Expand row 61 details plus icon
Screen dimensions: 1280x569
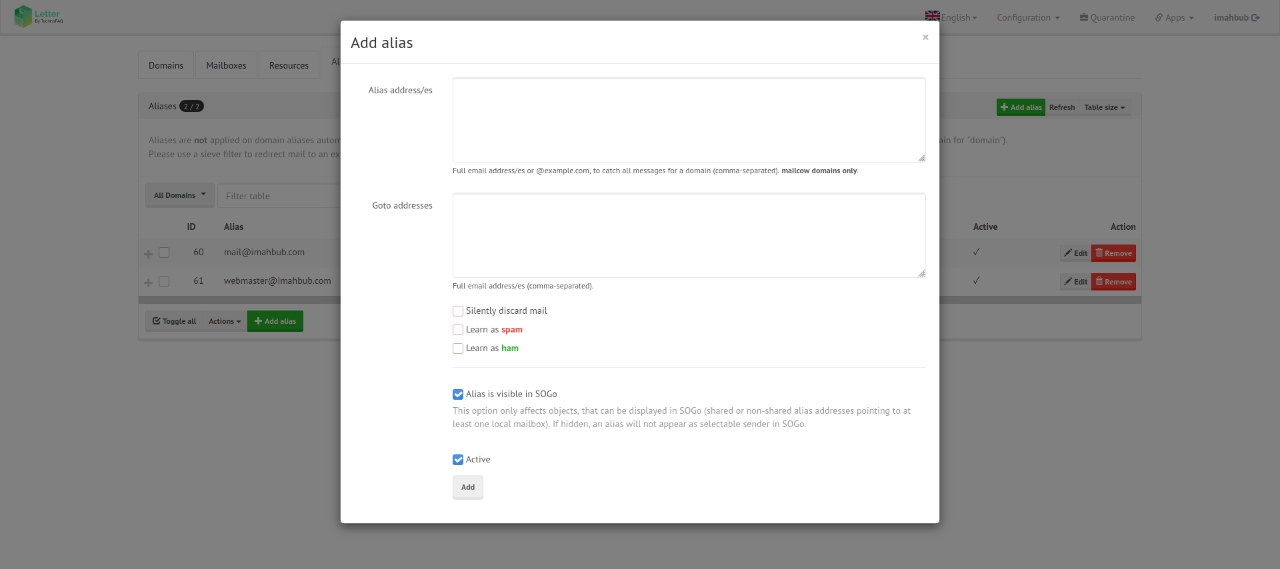click(148, 283)
